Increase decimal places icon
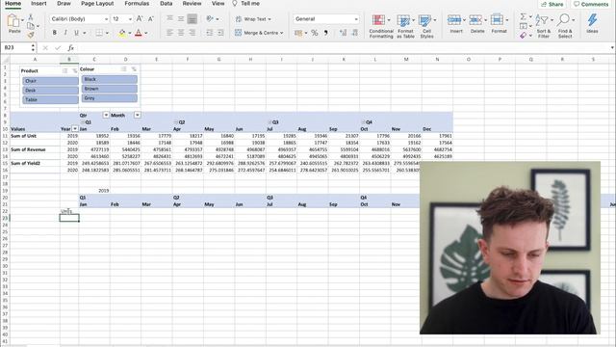Image resolution: width=616 pixels, height=347 pixels. (343, 33)
